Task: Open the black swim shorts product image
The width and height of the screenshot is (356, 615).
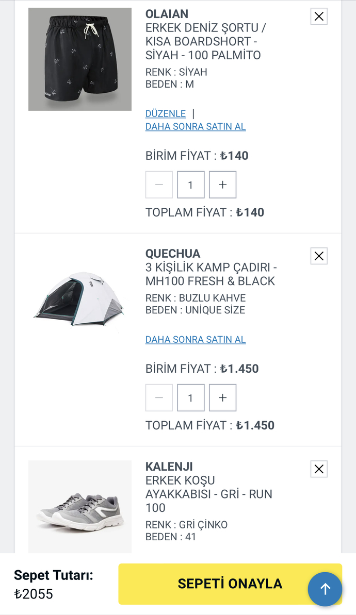Action: point(80,59)
